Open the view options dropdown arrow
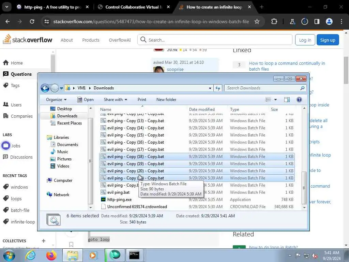Image resolution: width=349 pixels, height=262 pixels. tap(275, 100)
